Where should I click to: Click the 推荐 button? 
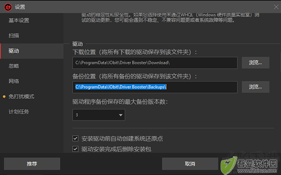coord(32,164)
